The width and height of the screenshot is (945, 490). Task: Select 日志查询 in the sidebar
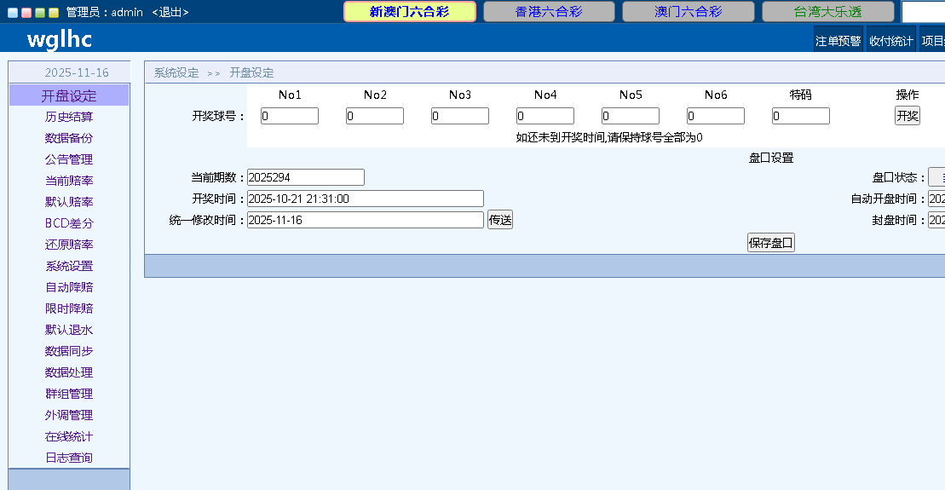pos(69,458)
